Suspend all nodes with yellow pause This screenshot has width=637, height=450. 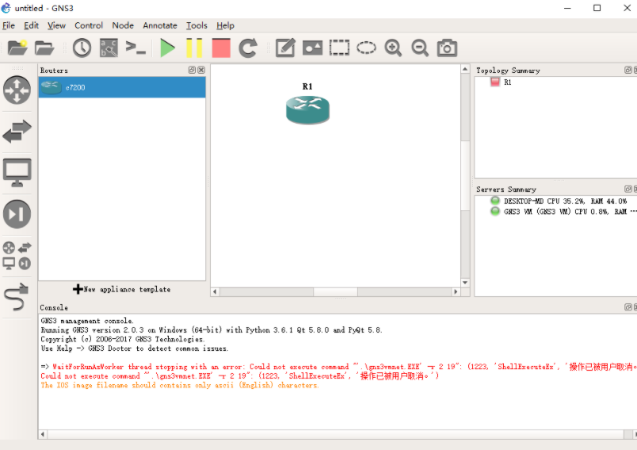point(194,48)
